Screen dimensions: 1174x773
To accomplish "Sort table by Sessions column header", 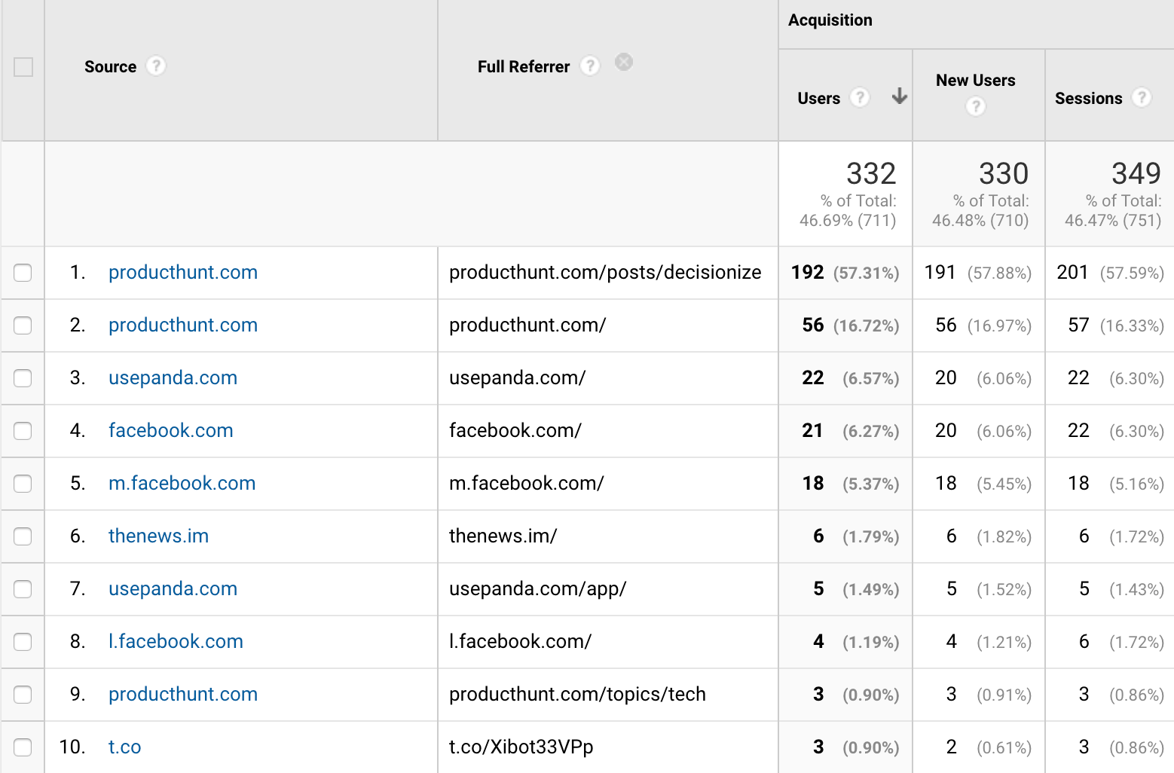I will click(x=1088, y=99).
